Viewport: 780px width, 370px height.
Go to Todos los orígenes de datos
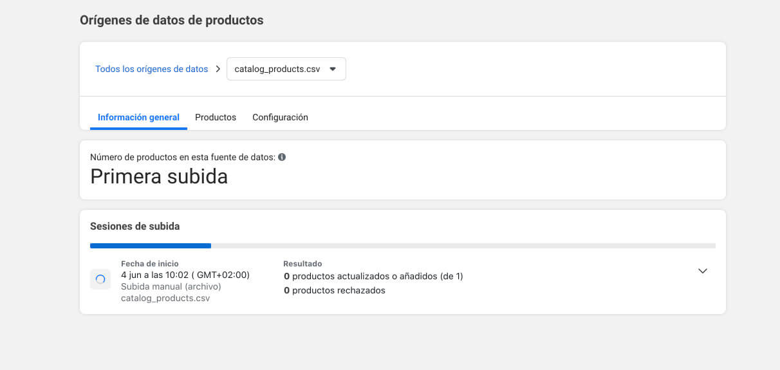tap(152, 69)
